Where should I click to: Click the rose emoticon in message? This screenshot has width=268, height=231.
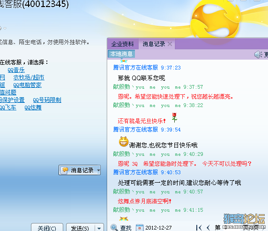174,117
